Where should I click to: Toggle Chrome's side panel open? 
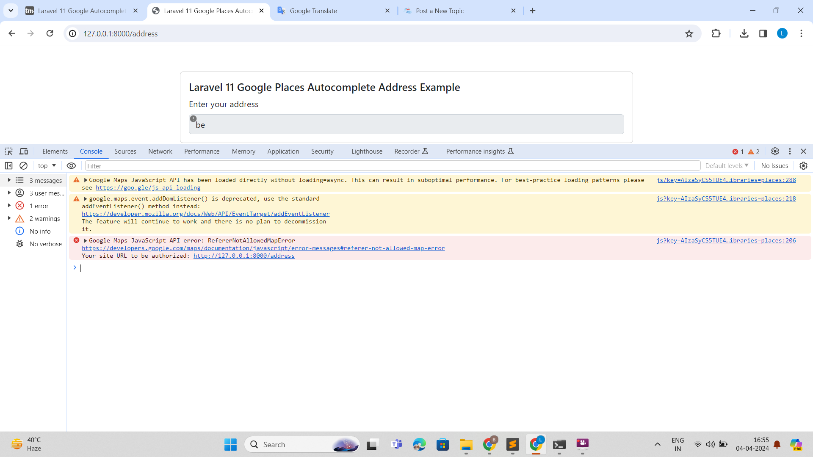pos(763,33)
